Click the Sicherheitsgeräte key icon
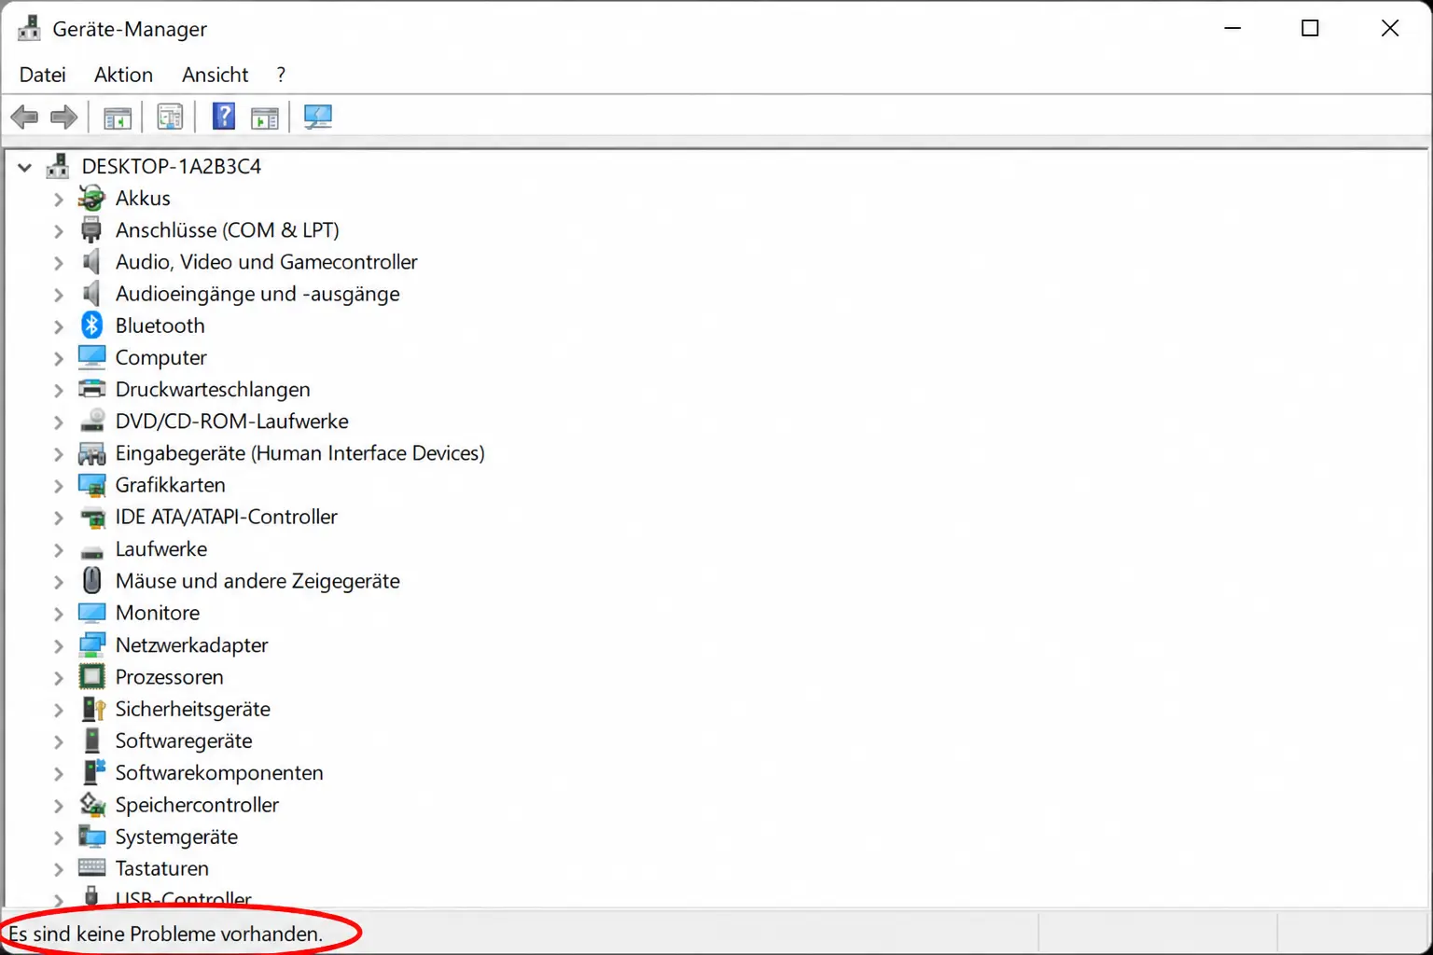 coord(93,709)
